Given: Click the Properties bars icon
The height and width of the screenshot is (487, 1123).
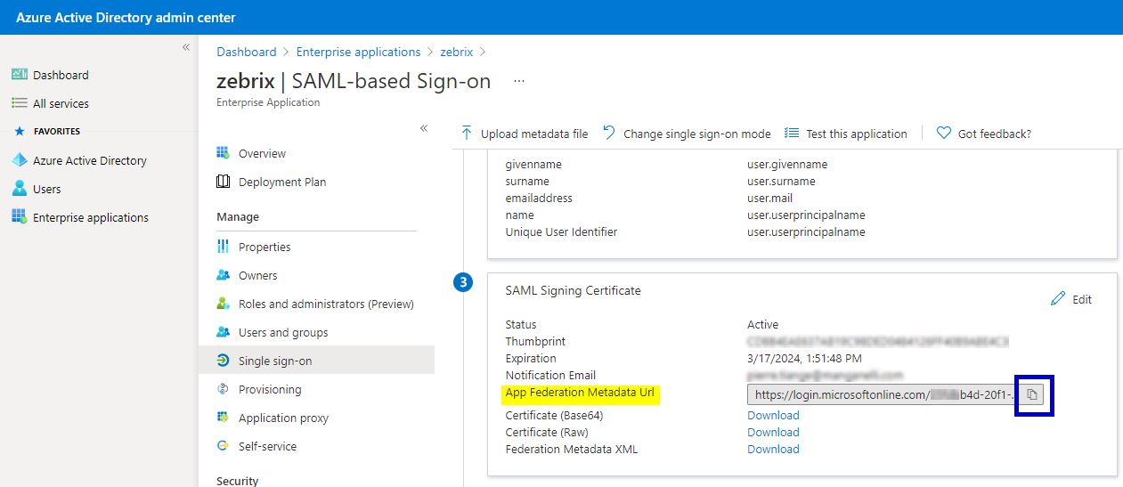Looking at the screenshot, I should click(x=223, y=247).
